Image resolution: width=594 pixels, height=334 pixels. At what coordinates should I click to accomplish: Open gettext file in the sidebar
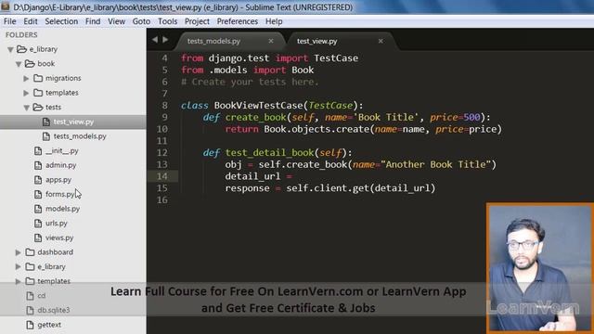49,325
